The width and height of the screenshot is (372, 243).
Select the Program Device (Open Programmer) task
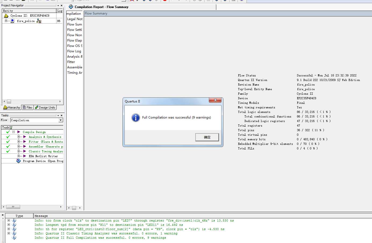[43, 161]
